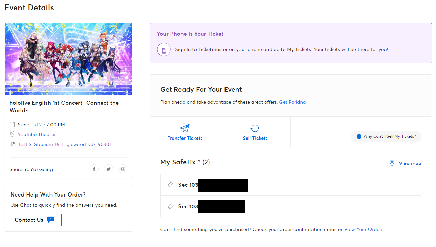Click the Facebook share icon
Viewport: 436px width, 247px height.
pyautogui.click(x=94, y=169)
